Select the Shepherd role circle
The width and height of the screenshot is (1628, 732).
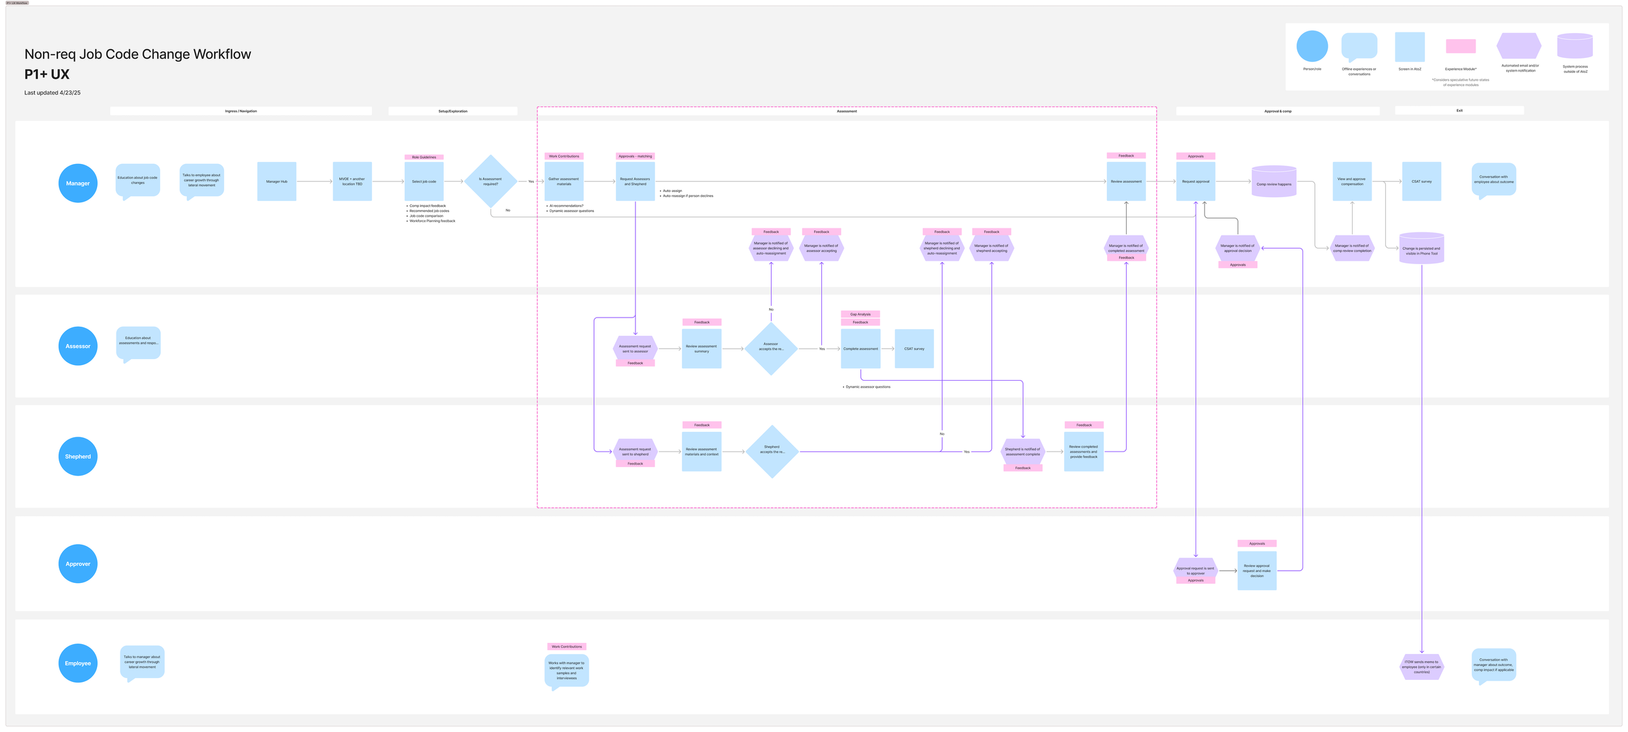pos(77,456)
